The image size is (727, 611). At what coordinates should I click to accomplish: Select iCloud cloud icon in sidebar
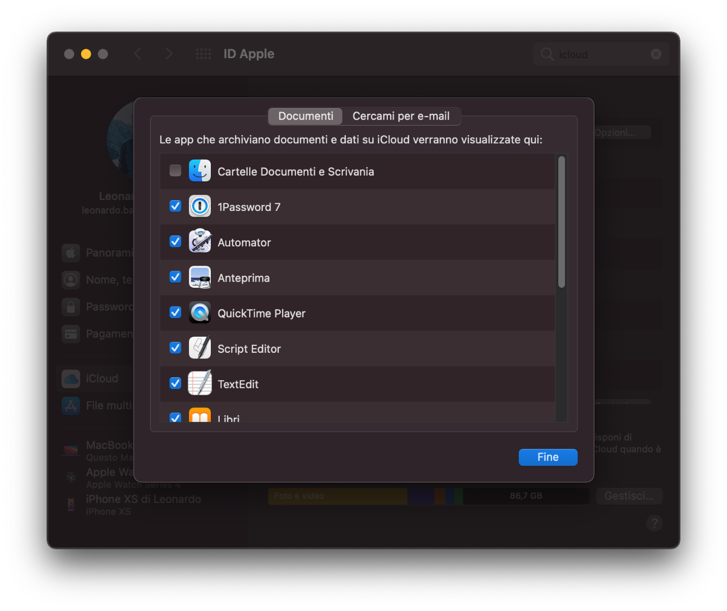coord(71,379)
